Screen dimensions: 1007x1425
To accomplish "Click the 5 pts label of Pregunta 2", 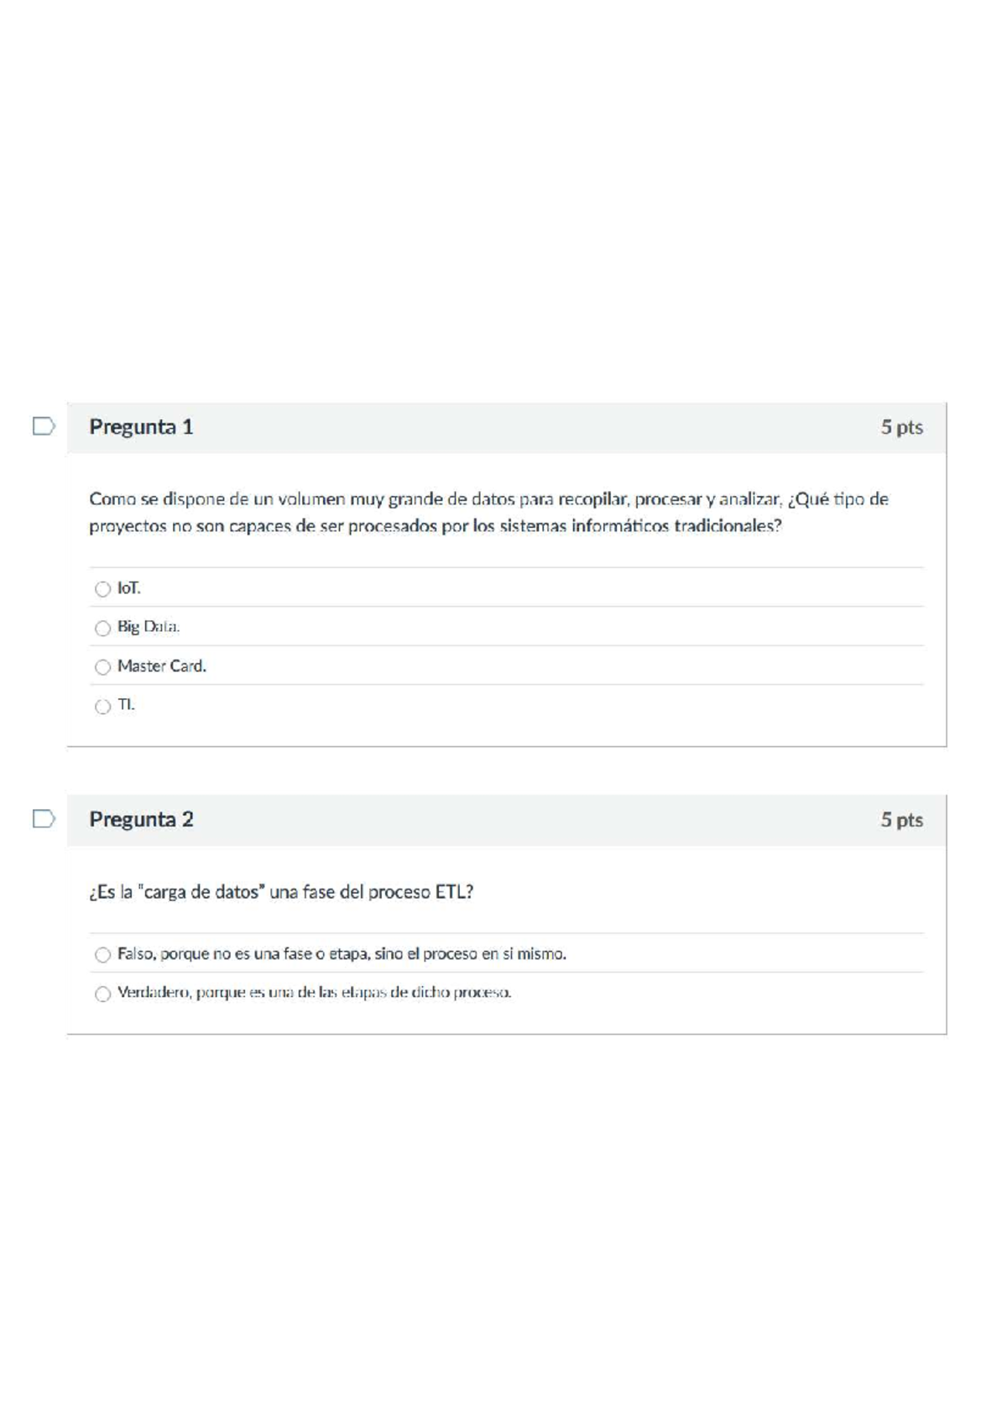I will tap(901, 820).
